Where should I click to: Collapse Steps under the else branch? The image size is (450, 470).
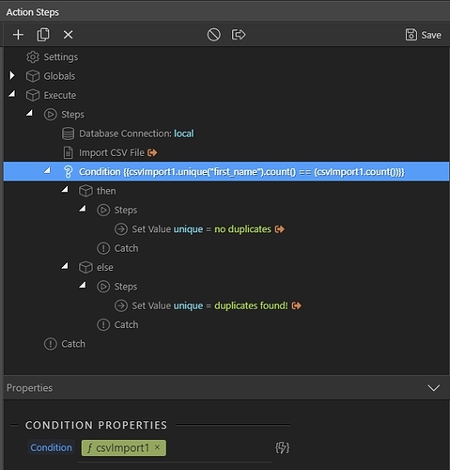(83, 285)
